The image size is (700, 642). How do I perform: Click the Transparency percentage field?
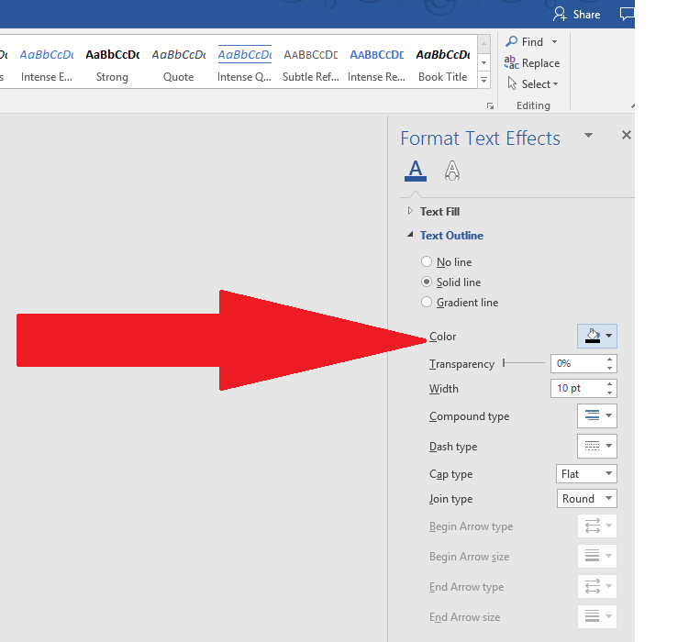click(578, 363)
